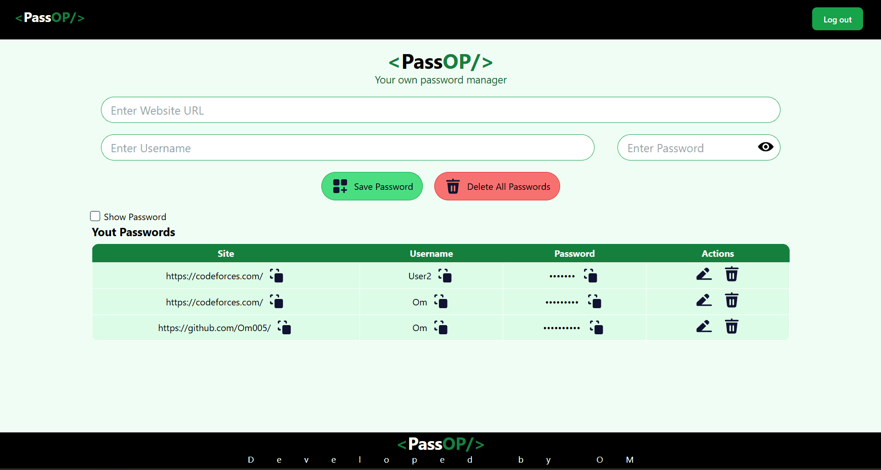Click the Password column header
881x470 pixels.
(574, 254)
